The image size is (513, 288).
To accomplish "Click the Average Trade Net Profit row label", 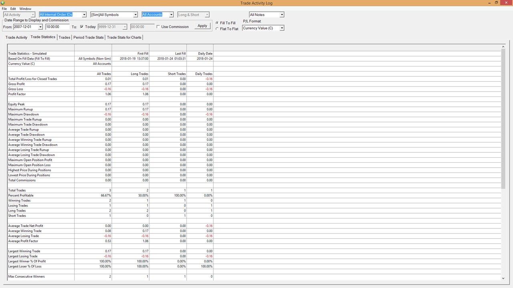I will pyautogui.click(x=26, y=226).
